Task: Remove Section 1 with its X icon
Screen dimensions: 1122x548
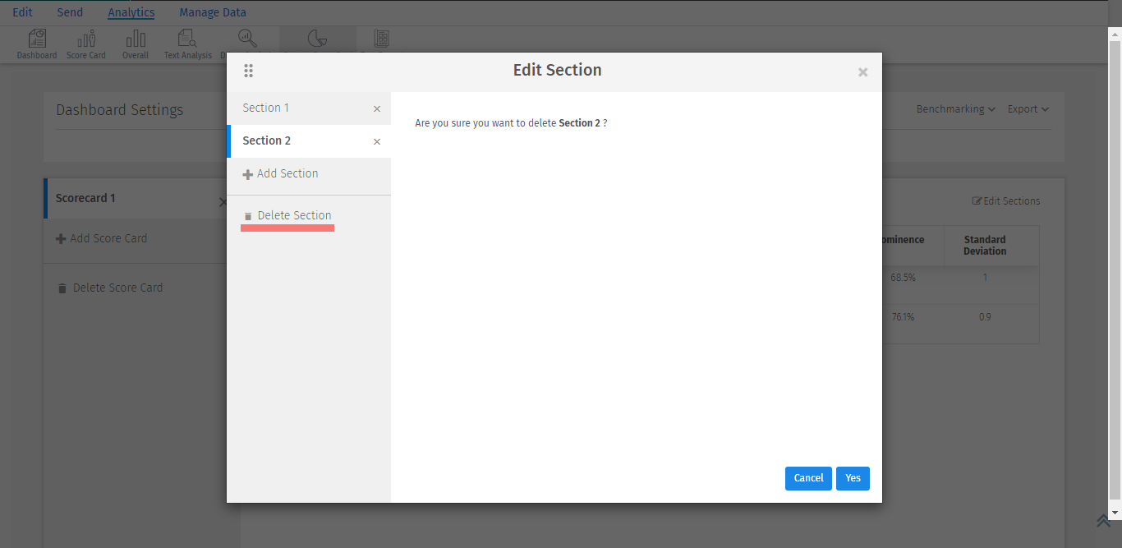Action: [377, 108]
